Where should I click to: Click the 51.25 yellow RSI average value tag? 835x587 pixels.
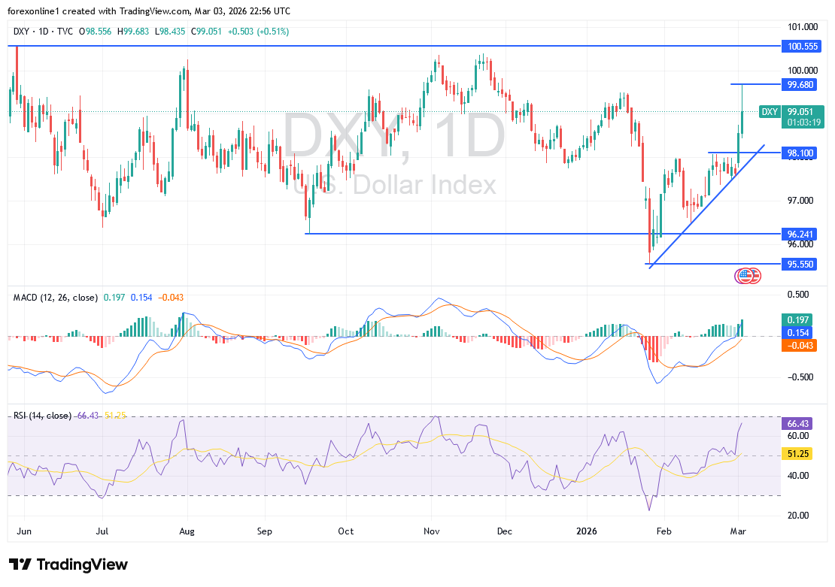click(x=796, y=454)
